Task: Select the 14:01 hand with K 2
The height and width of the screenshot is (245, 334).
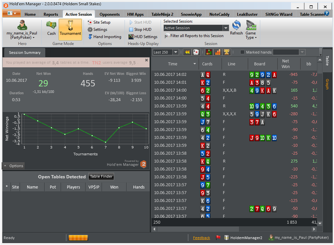Action: coord(234,83)
